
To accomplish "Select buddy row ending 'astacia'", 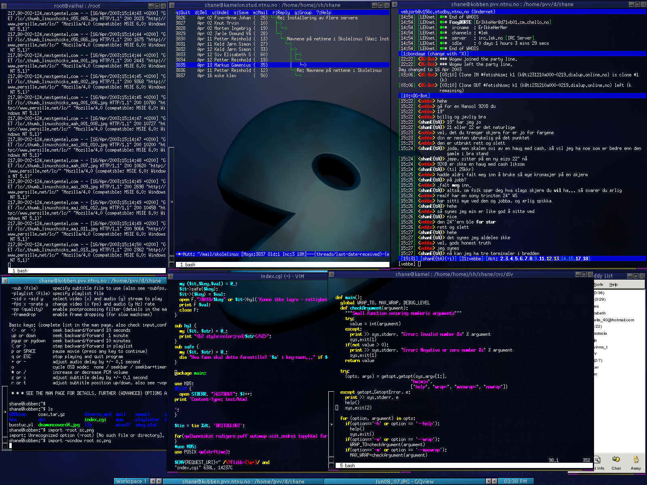I will click(x=600, y=333).
